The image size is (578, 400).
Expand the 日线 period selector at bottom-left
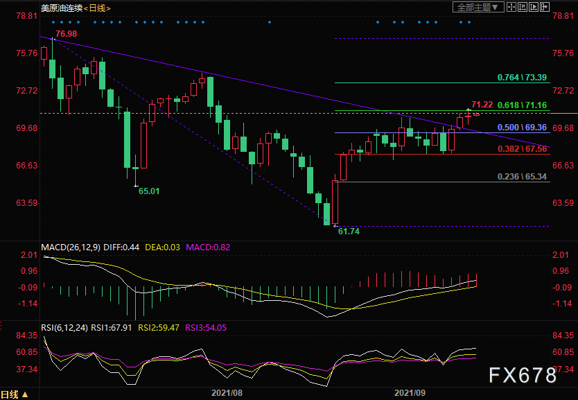coord(15,394)
